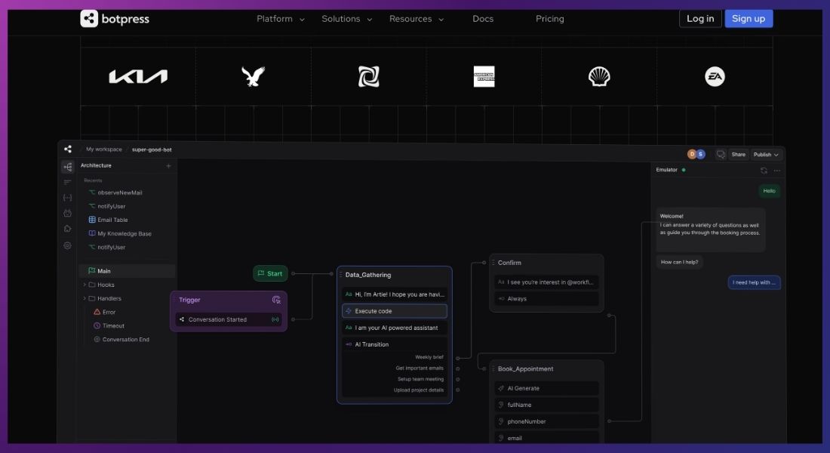
Task: Click the Upload project details transition
Action: 418,390
